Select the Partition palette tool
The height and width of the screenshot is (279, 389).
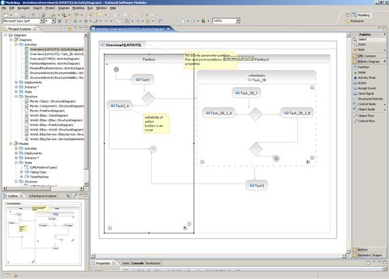point(369,67)
